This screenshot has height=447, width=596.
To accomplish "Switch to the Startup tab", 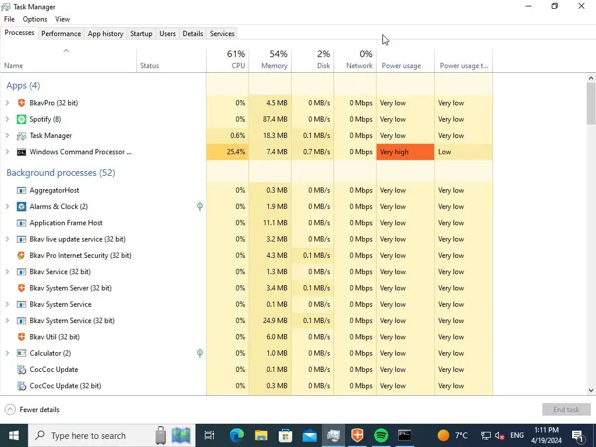I will tap(141, 34).
